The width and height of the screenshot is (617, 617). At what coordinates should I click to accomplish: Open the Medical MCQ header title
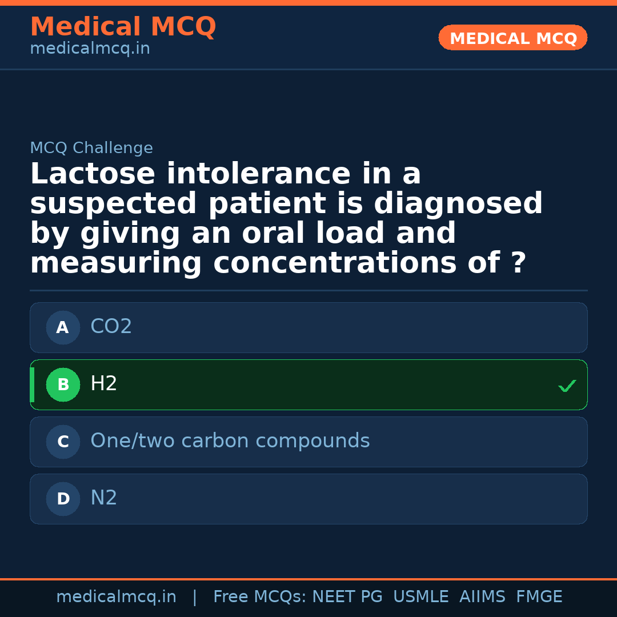tap(123, 27)
